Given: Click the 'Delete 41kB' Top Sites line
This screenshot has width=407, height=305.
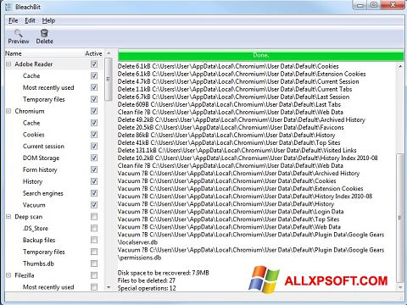Looking at the screenshot, I should point(229,142).
